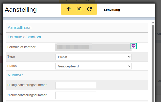Click the Nummer section heading
161x102 pixels.
[x=15, y=75]
